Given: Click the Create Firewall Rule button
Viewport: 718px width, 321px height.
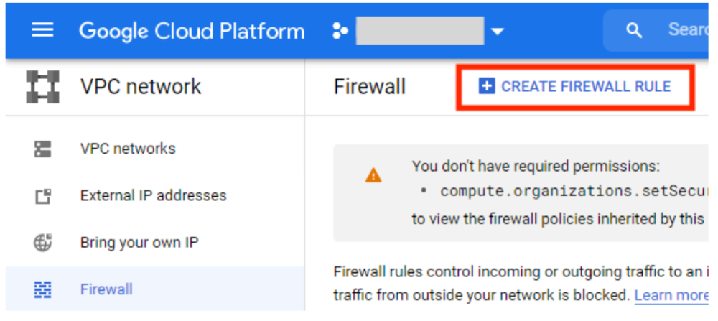Looking at the screenshot, I should pyautogui.click(x=575, y=87).
